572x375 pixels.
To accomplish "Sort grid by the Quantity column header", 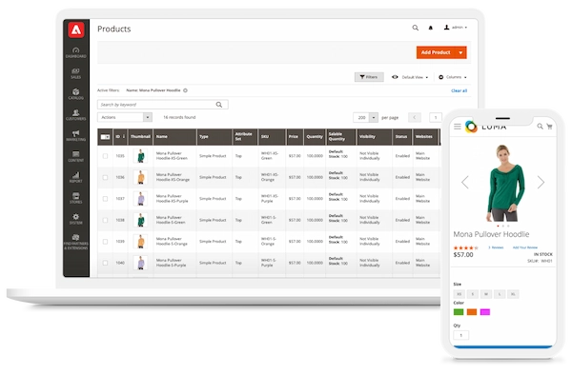I will coord(315,137).
